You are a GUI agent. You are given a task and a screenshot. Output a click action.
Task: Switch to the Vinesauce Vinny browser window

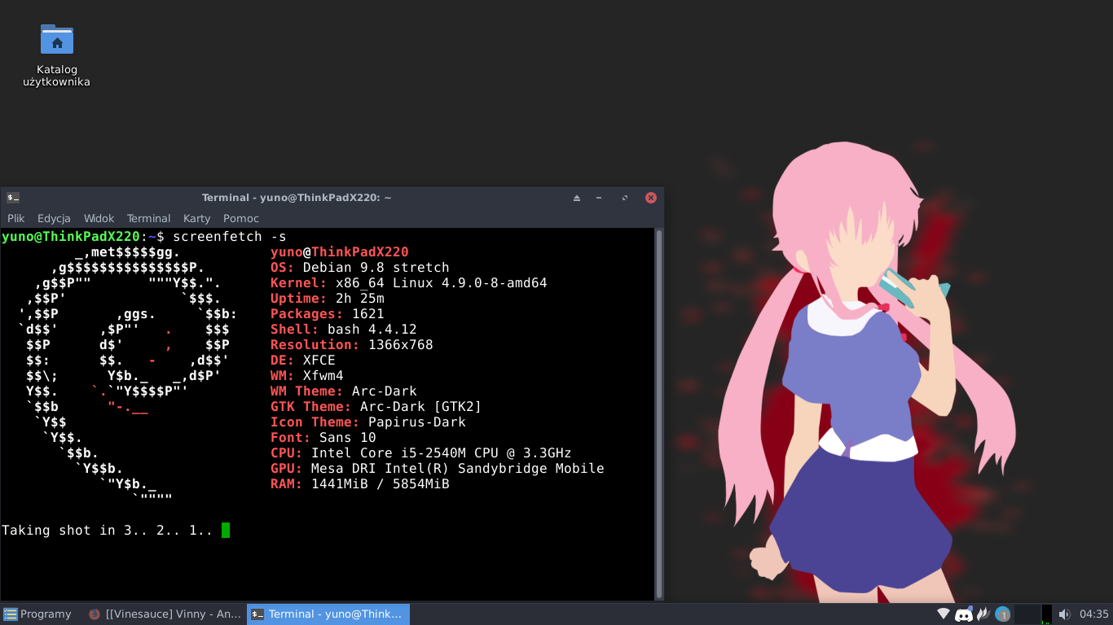[165, 614]
